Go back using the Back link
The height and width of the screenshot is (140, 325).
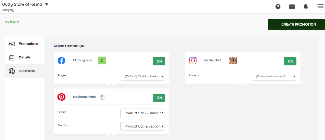click(12, 22)
